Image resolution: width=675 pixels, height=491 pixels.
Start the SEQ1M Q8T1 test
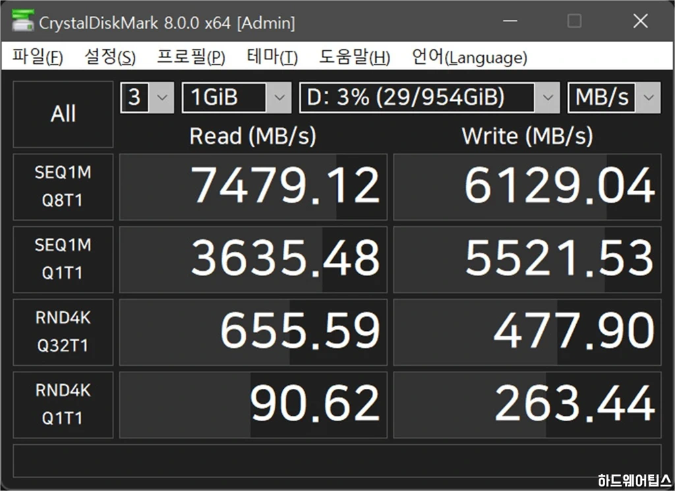pos(63,187)
